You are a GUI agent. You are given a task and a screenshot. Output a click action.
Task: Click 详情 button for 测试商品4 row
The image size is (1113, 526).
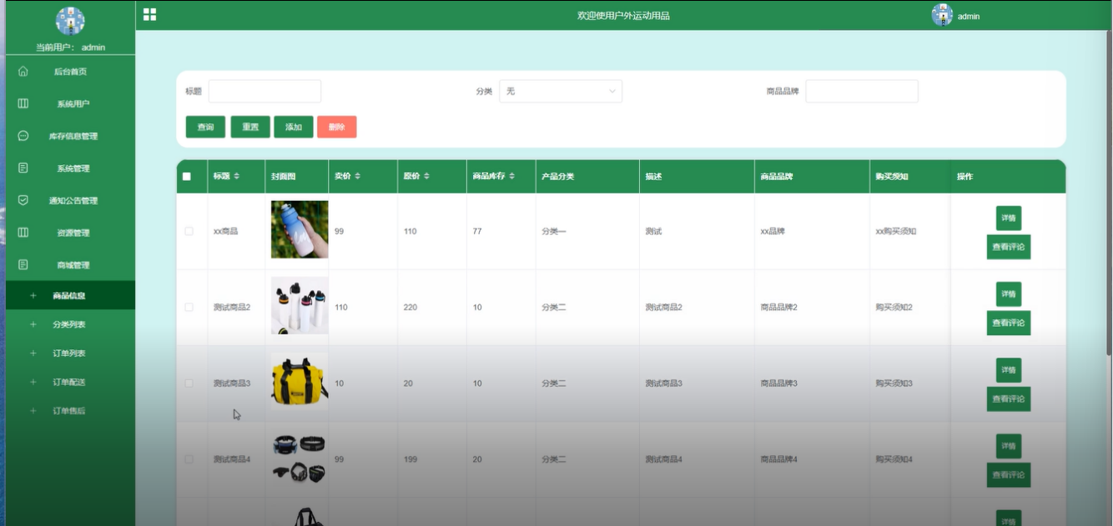tap(1009, 446)
